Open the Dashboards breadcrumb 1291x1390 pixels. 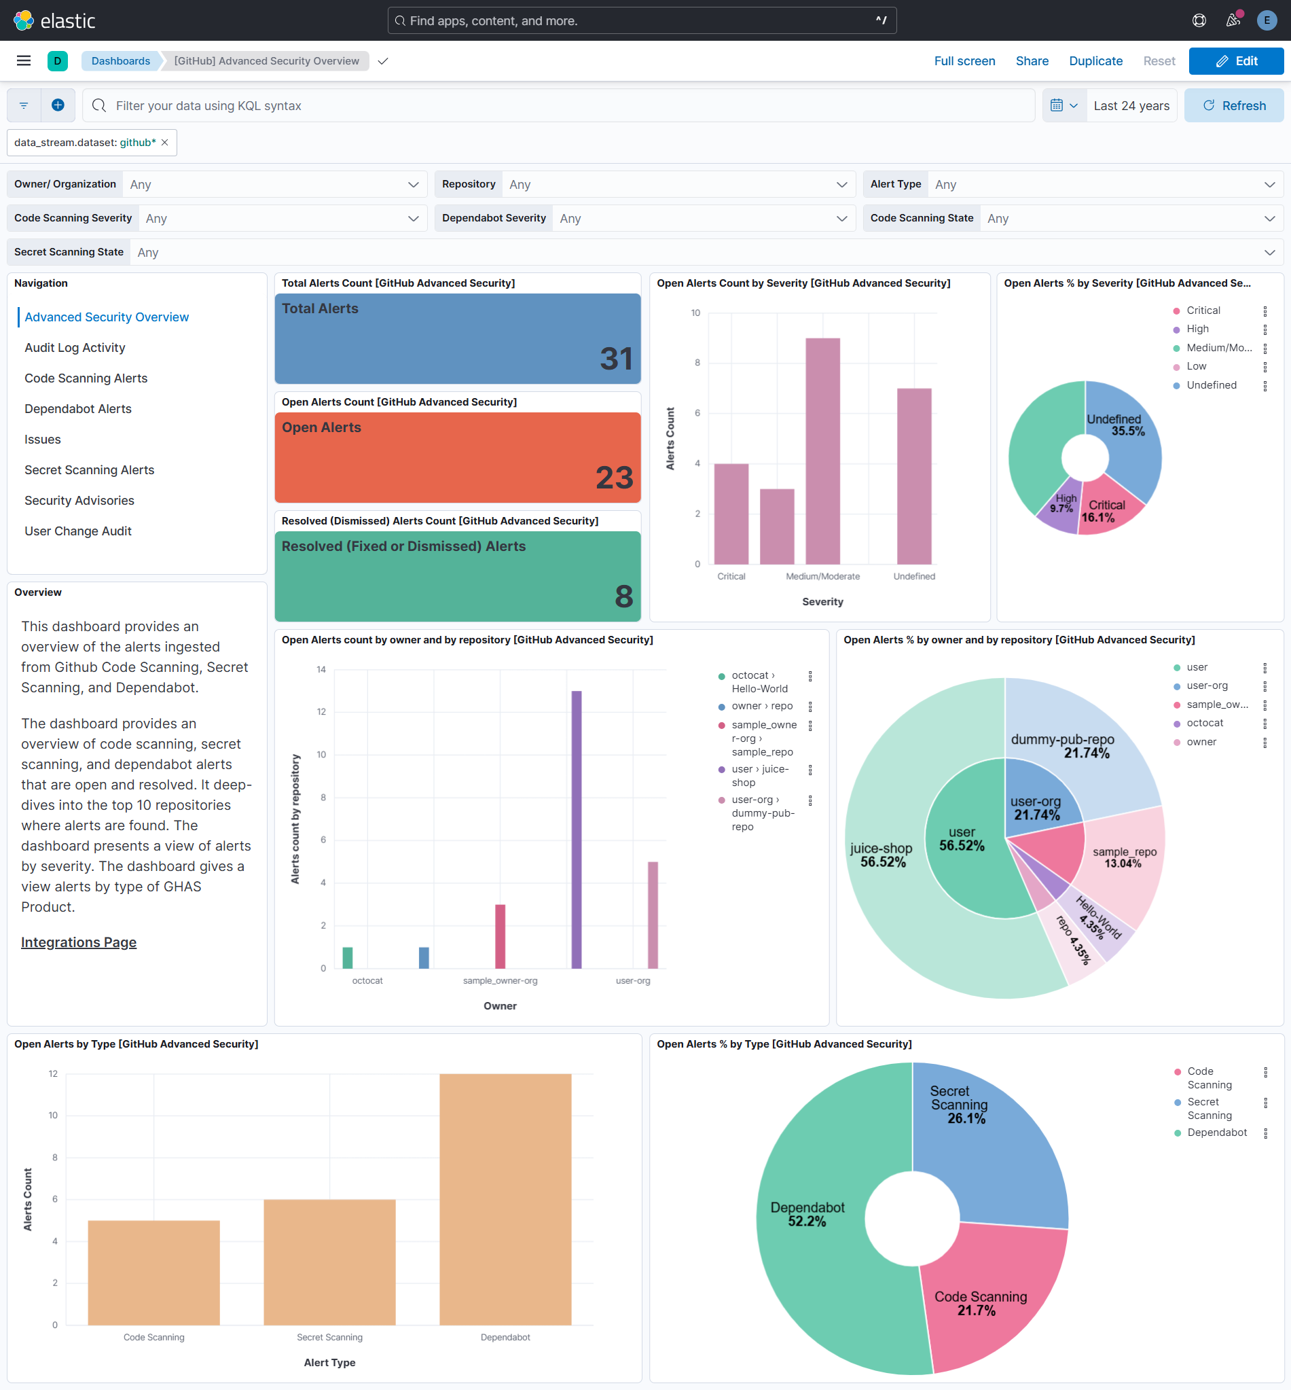coord(120,60)
